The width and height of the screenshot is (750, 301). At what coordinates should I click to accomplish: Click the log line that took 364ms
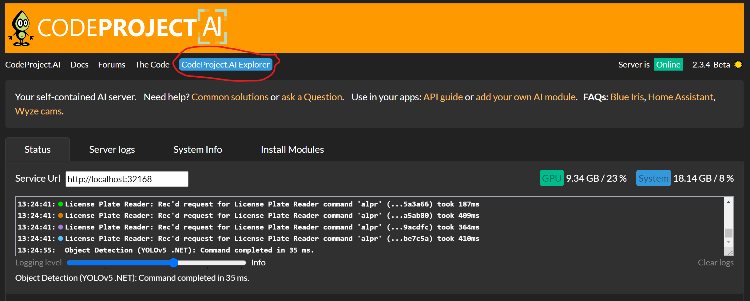[248, 227]
